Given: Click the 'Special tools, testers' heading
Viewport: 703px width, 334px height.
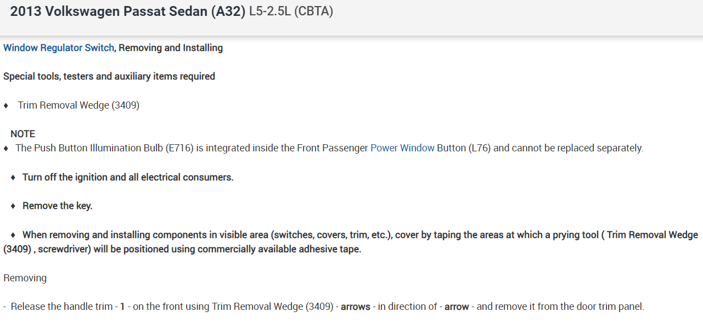Looking at the screenshot, I should point(109,76).
